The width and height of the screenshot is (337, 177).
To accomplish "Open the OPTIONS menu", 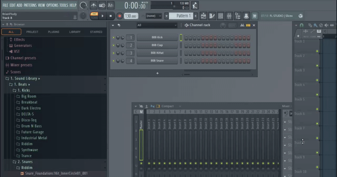I will pyautogui.click(x=52, y=5).
